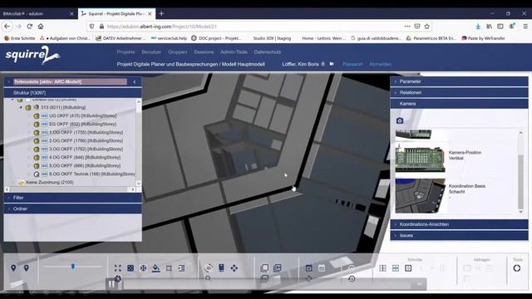The width and height of the screenshot is (532, 299).
Task: Toggle visibility of 5.OG OKFF storey
Action: [37, 166]
